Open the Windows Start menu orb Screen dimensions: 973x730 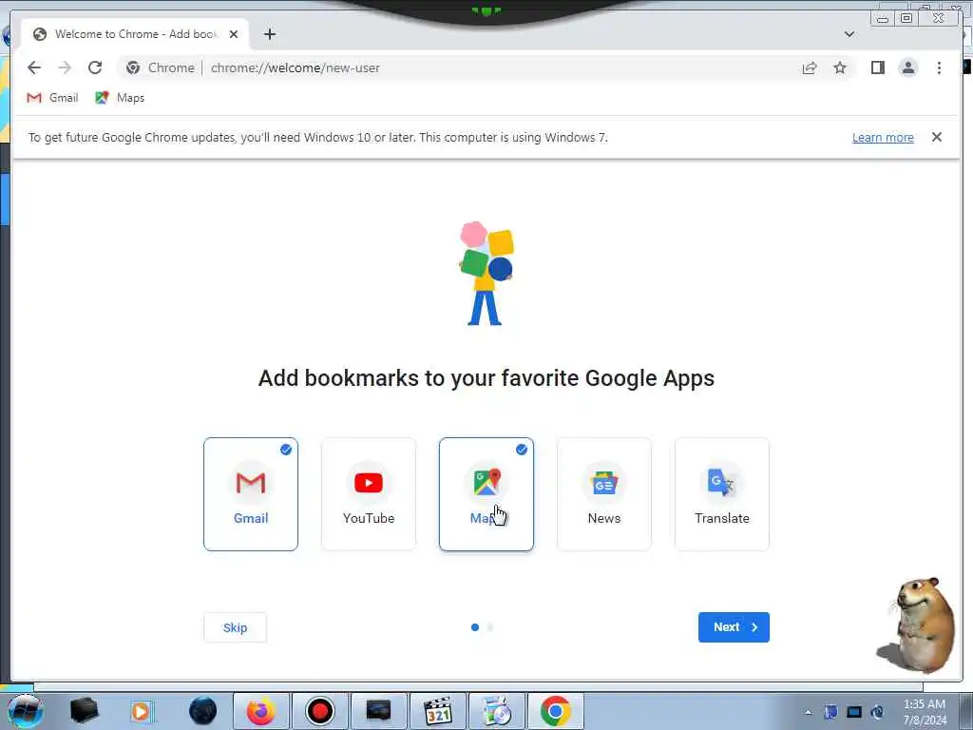pyautogui.click(x=26, y=711)
